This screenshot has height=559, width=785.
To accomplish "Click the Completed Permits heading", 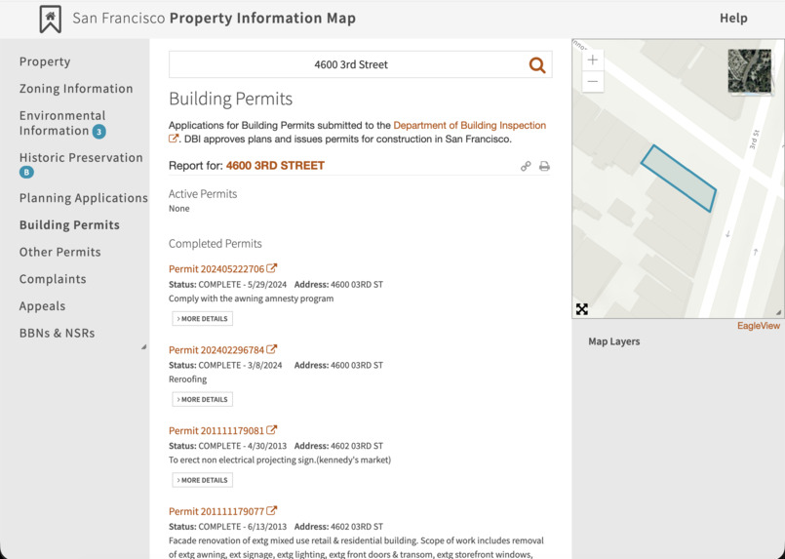I will point(216,244).
